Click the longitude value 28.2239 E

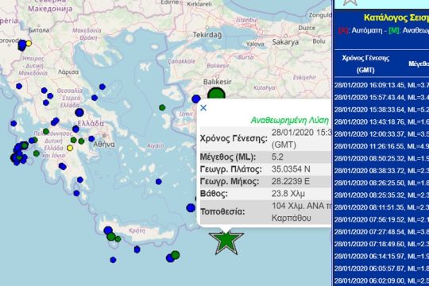click(x=290, y=181)
